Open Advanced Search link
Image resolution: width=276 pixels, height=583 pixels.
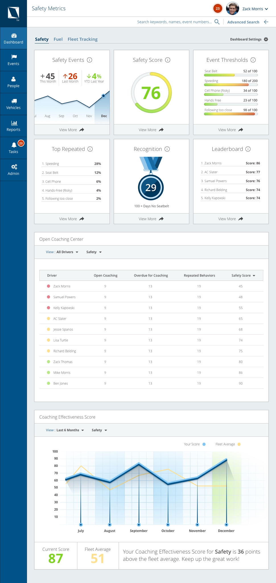[x=243, y=22]
